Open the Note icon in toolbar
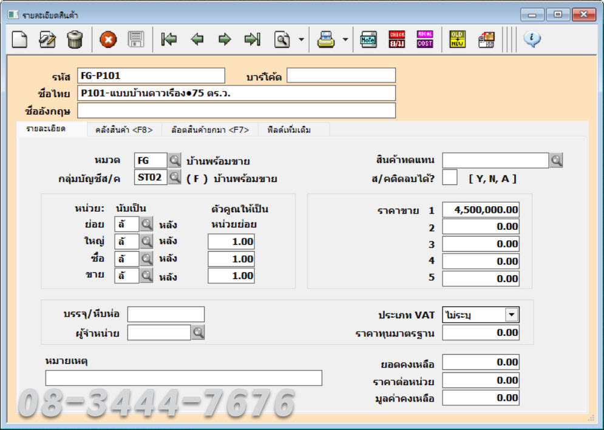Screen dimensions: 604x430 tap(368, 39)
